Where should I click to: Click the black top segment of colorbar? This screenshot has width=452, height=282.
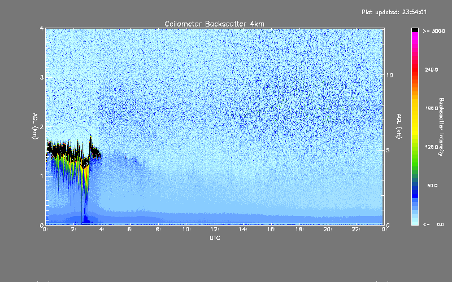click(415, 30)
